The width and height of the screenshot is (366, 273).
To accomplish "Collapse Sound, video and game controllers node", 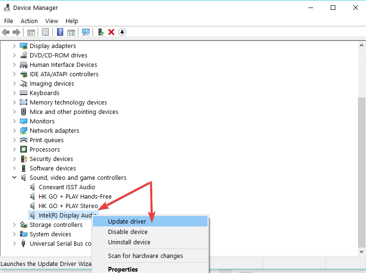I will (14, 177).
